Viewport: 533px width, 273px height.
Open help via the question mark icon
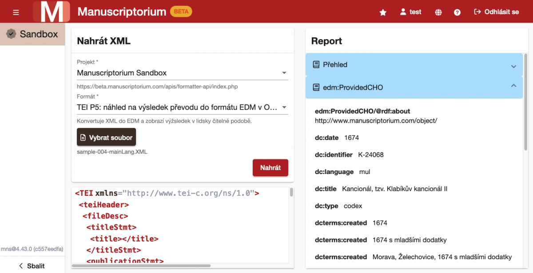tap(457, 12)
